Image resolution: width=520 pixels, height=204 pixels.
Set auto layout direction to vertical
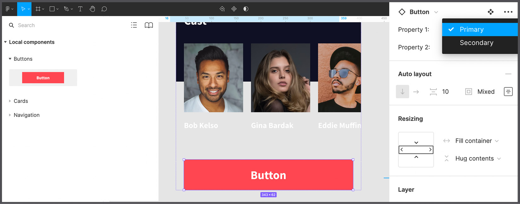pyautogui.click(x=402, y=92)
